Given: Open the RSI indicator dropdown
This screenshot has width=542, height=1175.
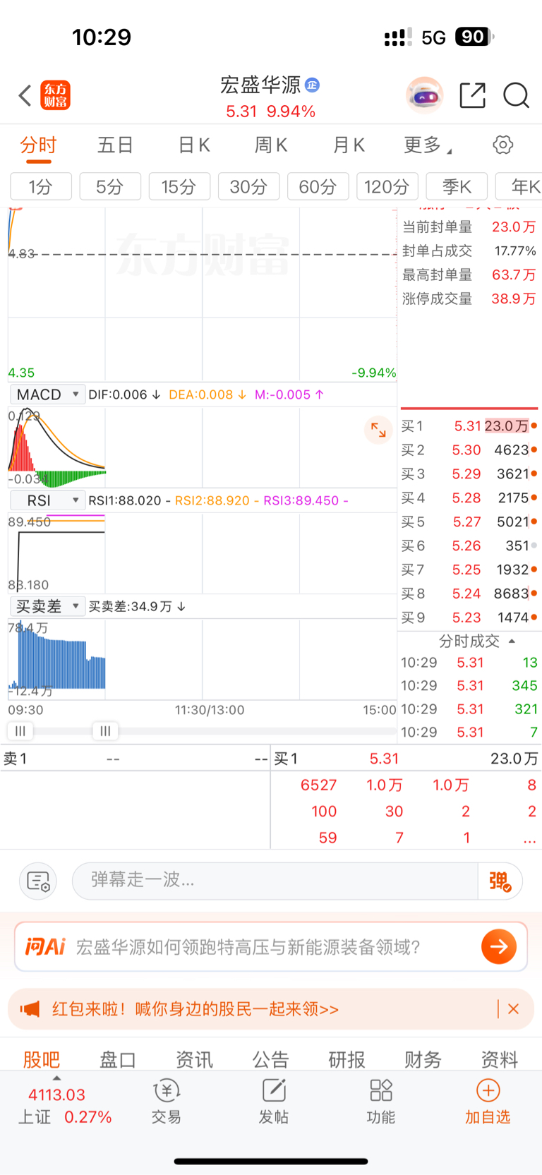Looking at the screenshot, I should coord(47,500).
